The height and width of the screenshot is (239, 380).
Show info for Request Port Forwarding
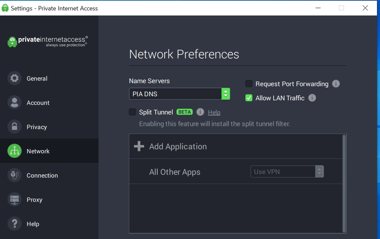pyautogui.click(x=335, y=84)
